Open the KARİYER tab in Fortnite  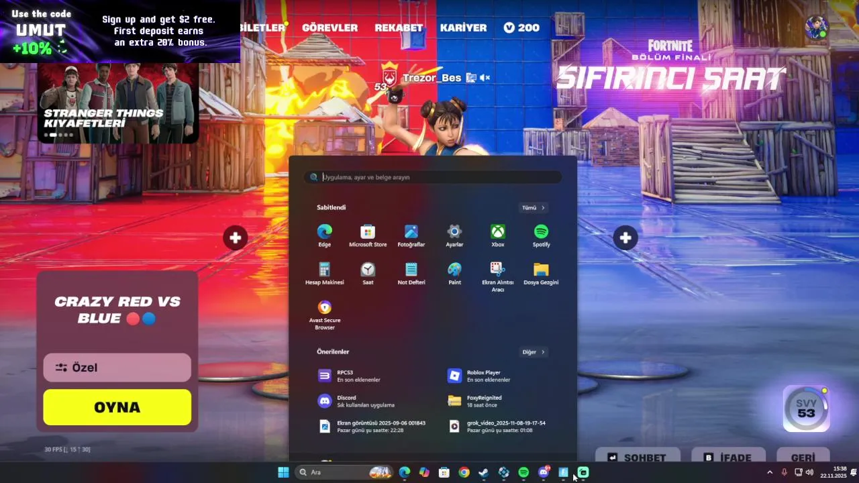463,28
